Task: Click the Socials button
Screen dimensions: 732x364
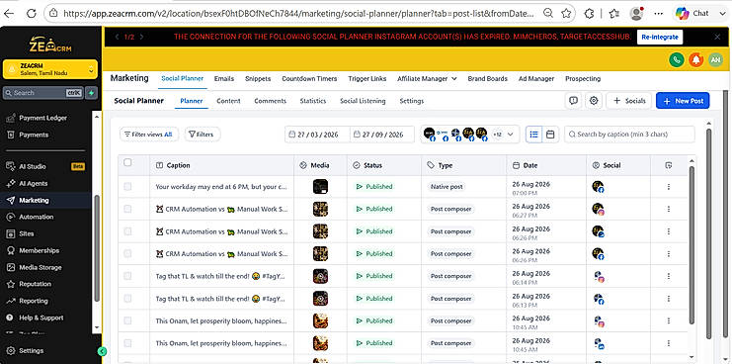Action: coord(628,101)
